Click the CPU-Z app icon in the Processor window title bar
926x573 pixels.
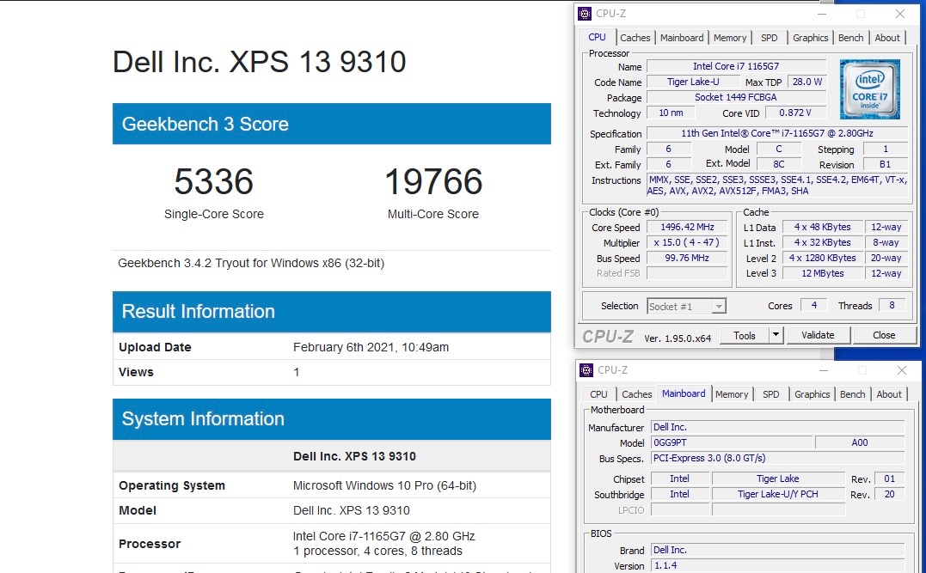click(585, 14)
